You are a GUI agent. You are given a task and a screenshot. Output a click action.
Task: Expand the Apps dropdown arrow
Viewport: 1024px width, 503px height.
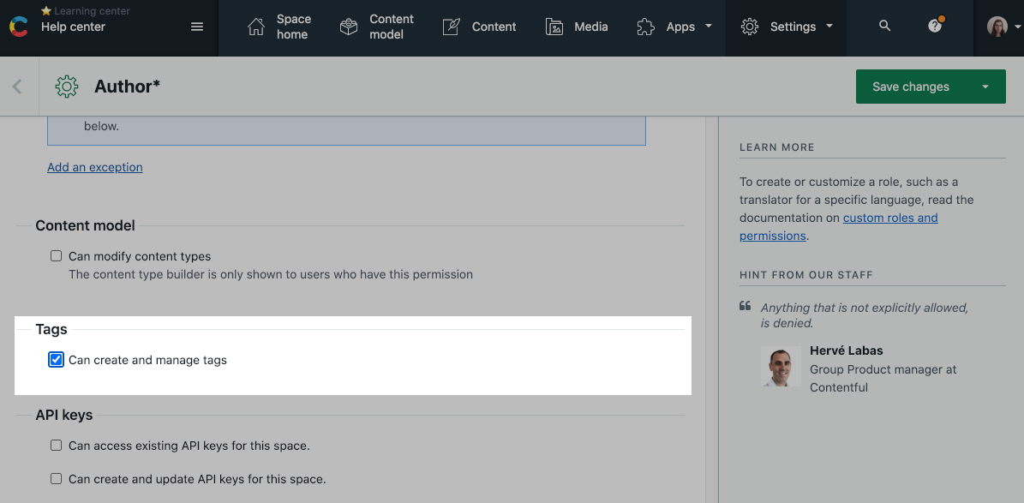click(709, 27)
